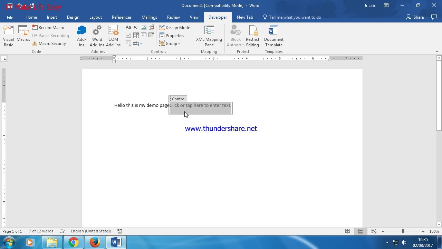Open the Review tab
The height and width of the screenshot is (249, 442).
pos(173,17)
